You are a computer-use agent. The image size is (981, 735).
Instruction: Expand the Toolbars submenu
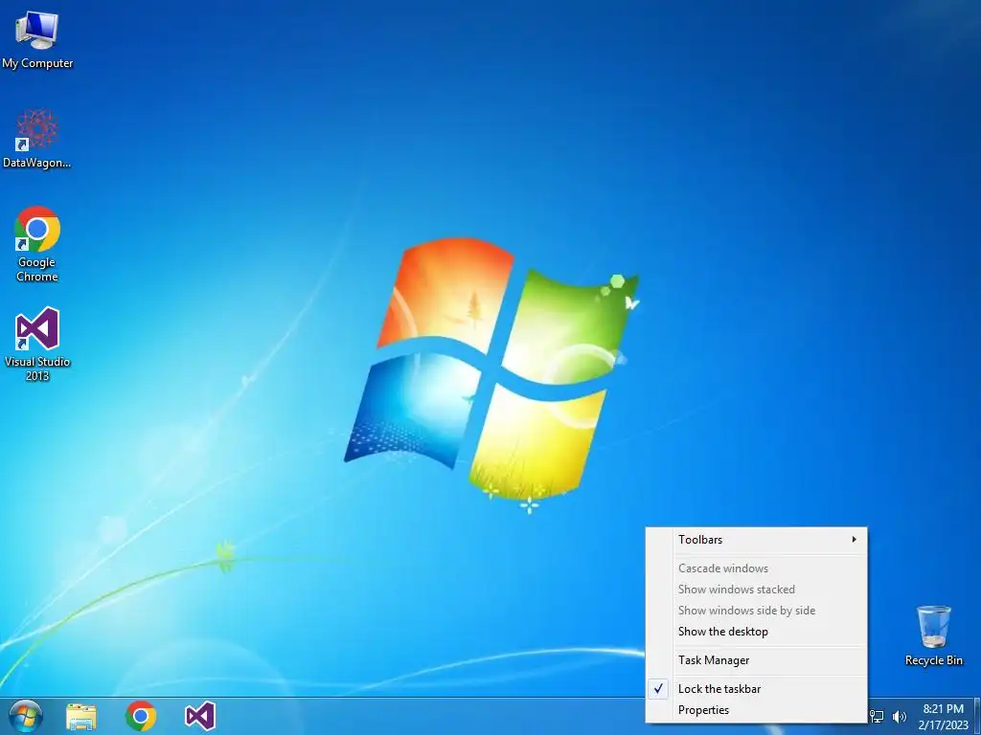click(x=757, y=540)
